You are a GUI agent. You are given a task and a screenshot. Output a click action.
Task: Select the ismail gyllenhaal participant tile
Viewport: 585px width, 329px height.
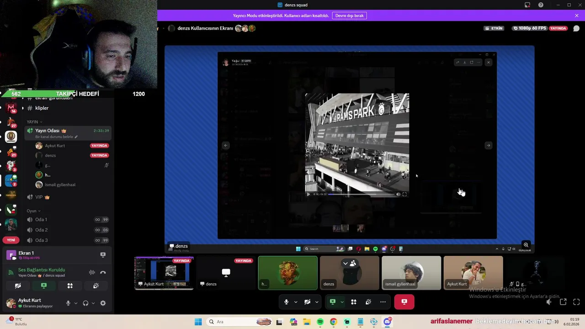tap(411, 273)
